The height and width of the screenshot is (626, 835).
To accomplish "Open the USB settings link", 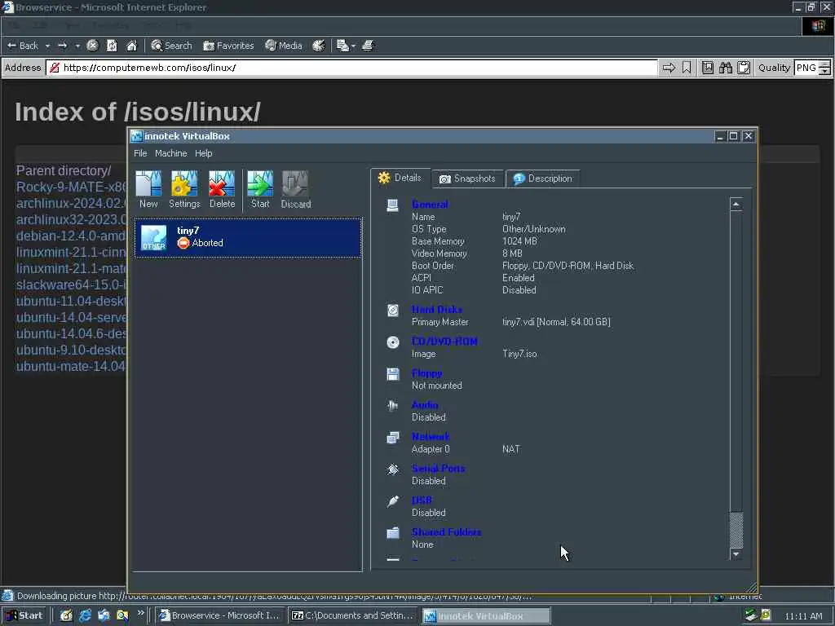I will (422, 500).
